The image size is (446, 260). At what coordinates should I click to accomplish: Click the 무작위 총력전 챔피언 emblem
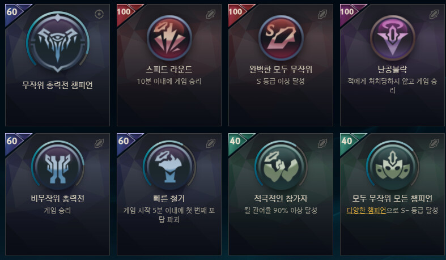(x=58, y=41)
